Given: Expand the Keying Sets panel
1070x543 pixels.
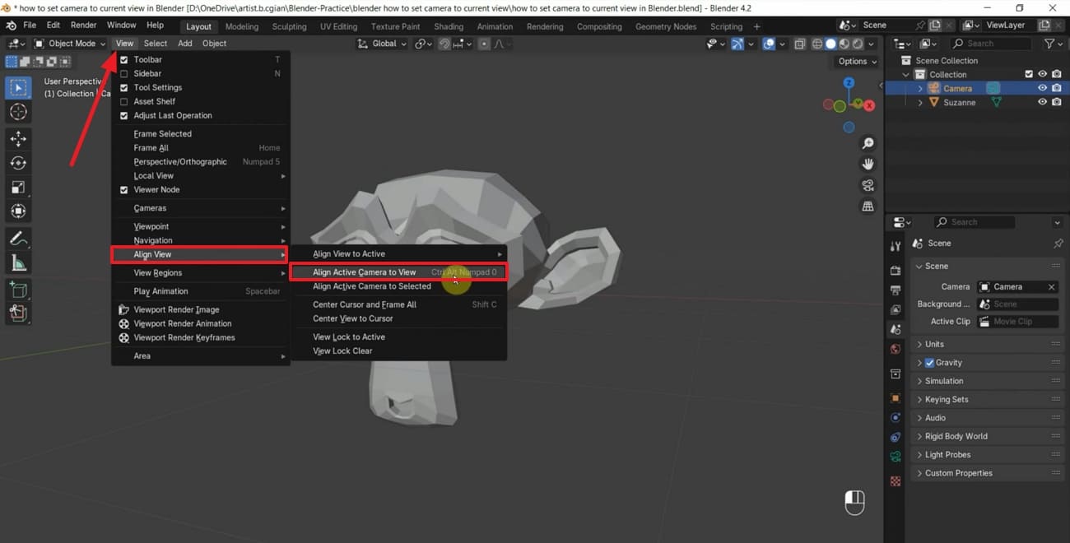Looking at the screenshot, I should [x=986, y=400].
